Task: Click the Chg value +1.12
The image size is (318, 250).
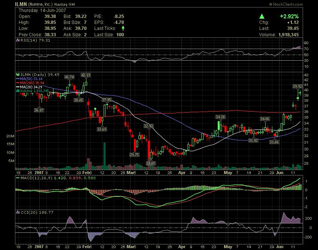Action: point(293,22)
